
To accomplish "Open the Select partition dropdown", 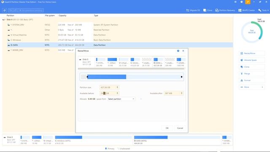I will (121, 99).
